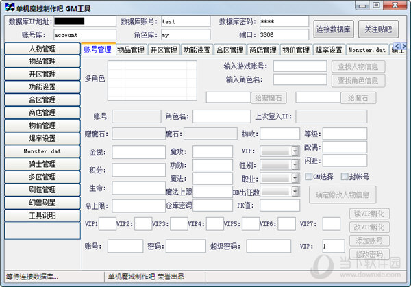Focus the 数据库IP地址 input field
The width and height of the screenshot is (411, 287).
[x=85, y=21]
